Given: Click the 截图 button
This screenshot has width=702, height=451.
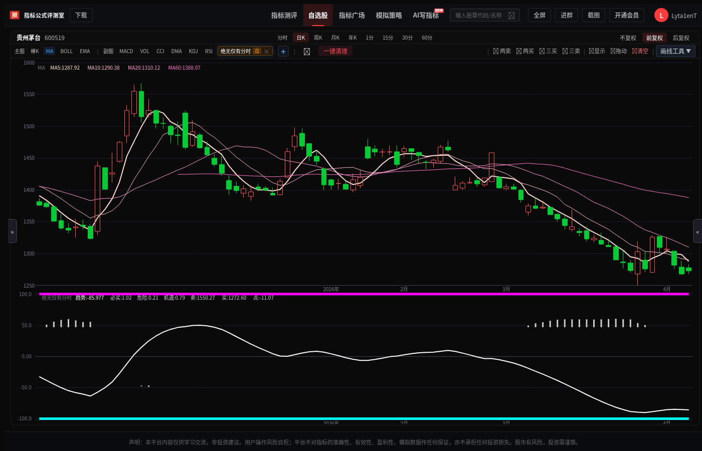Looking at the screenshot, I should click(594, 15).
